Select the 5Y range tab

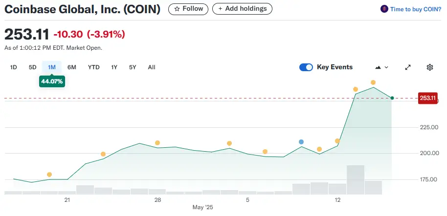click(133, 67)
